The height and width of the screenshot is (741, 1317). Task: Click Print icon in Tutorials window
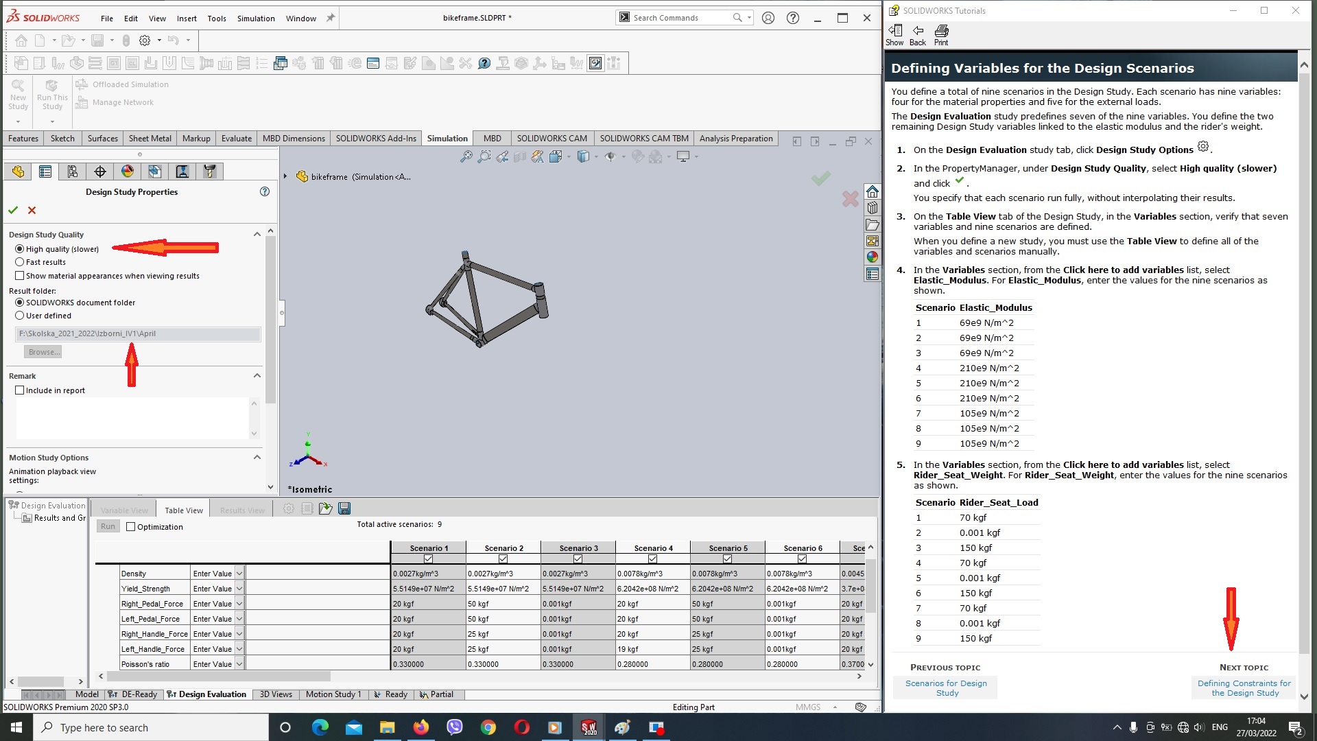tap(941, 35)
